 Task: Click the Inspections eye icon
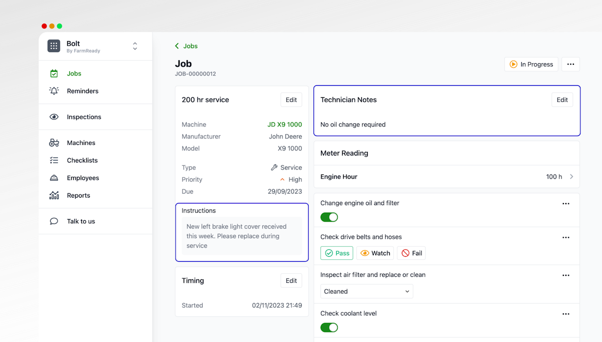tap(54, 117)
